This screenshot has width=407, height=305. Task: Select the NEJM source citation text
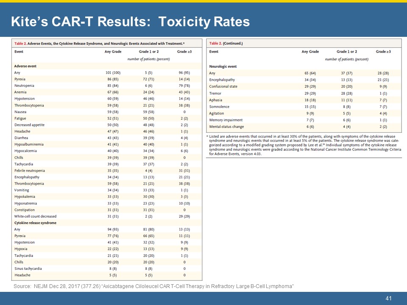pos(153,287)
